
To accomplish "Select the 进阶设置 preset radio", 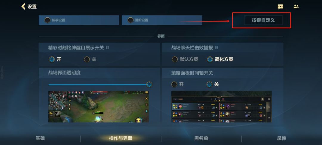I will [x=130, y=20].
